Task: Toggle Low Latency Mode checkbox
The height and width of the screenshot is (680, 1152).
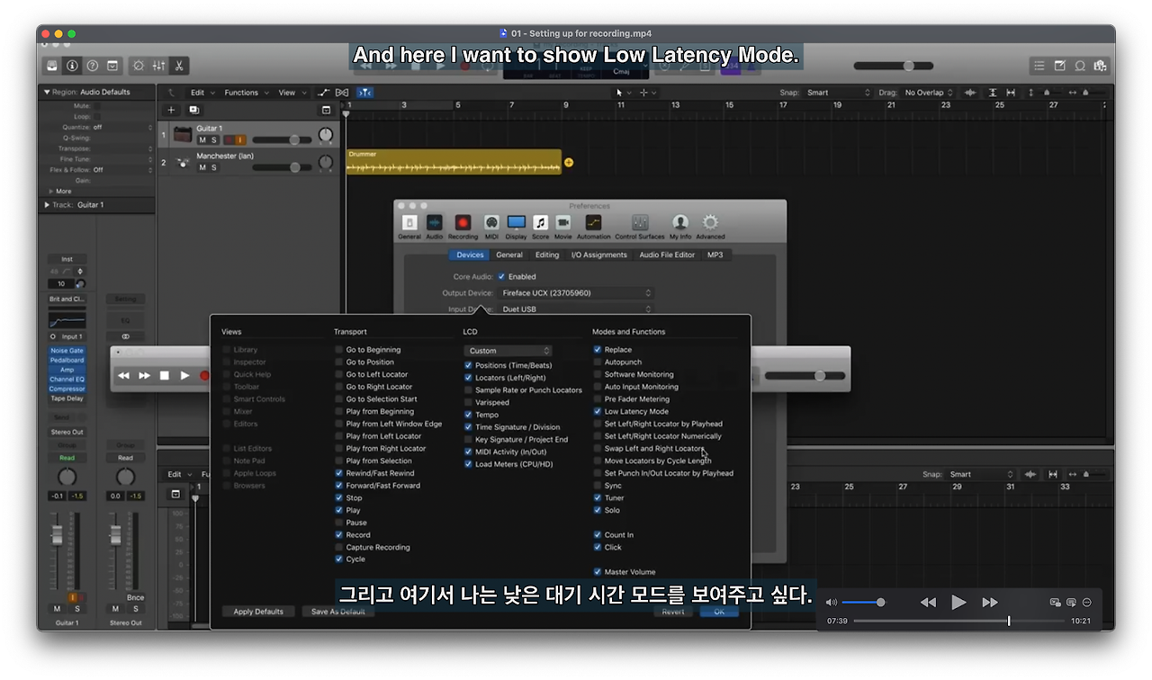Action: coord(598,412)
